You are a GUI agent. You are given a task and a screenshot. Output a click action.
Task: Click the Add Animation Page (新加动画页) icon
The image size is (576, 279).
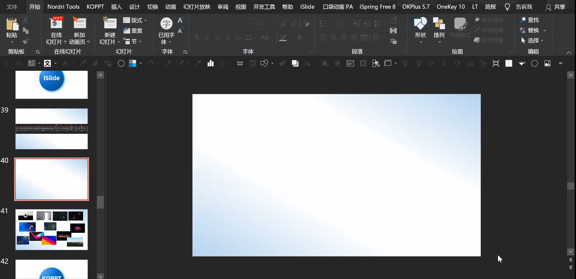[x=79, y=23]
